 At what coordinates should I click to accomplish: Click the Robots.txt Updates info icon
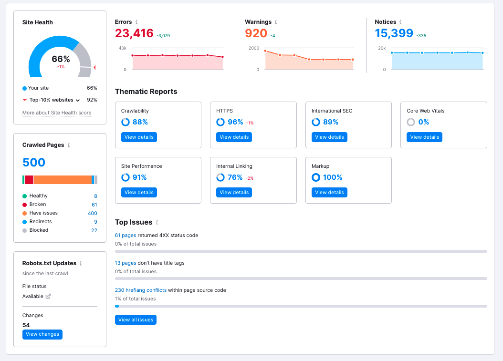[81, 263]
